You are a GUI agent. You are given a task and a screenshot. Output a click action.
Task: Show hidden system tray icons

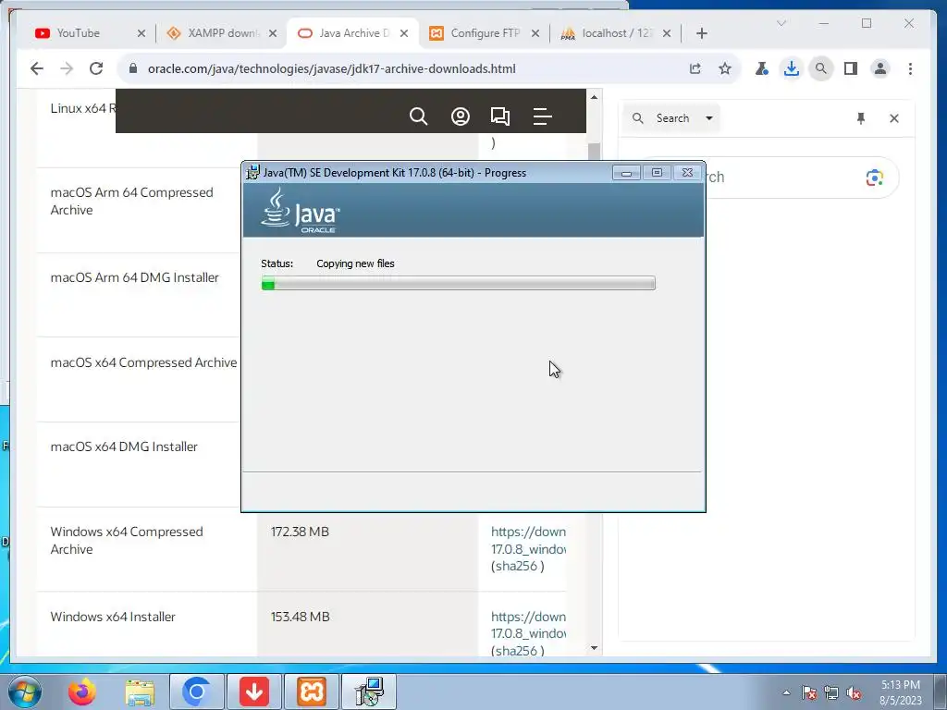(786, 692)
